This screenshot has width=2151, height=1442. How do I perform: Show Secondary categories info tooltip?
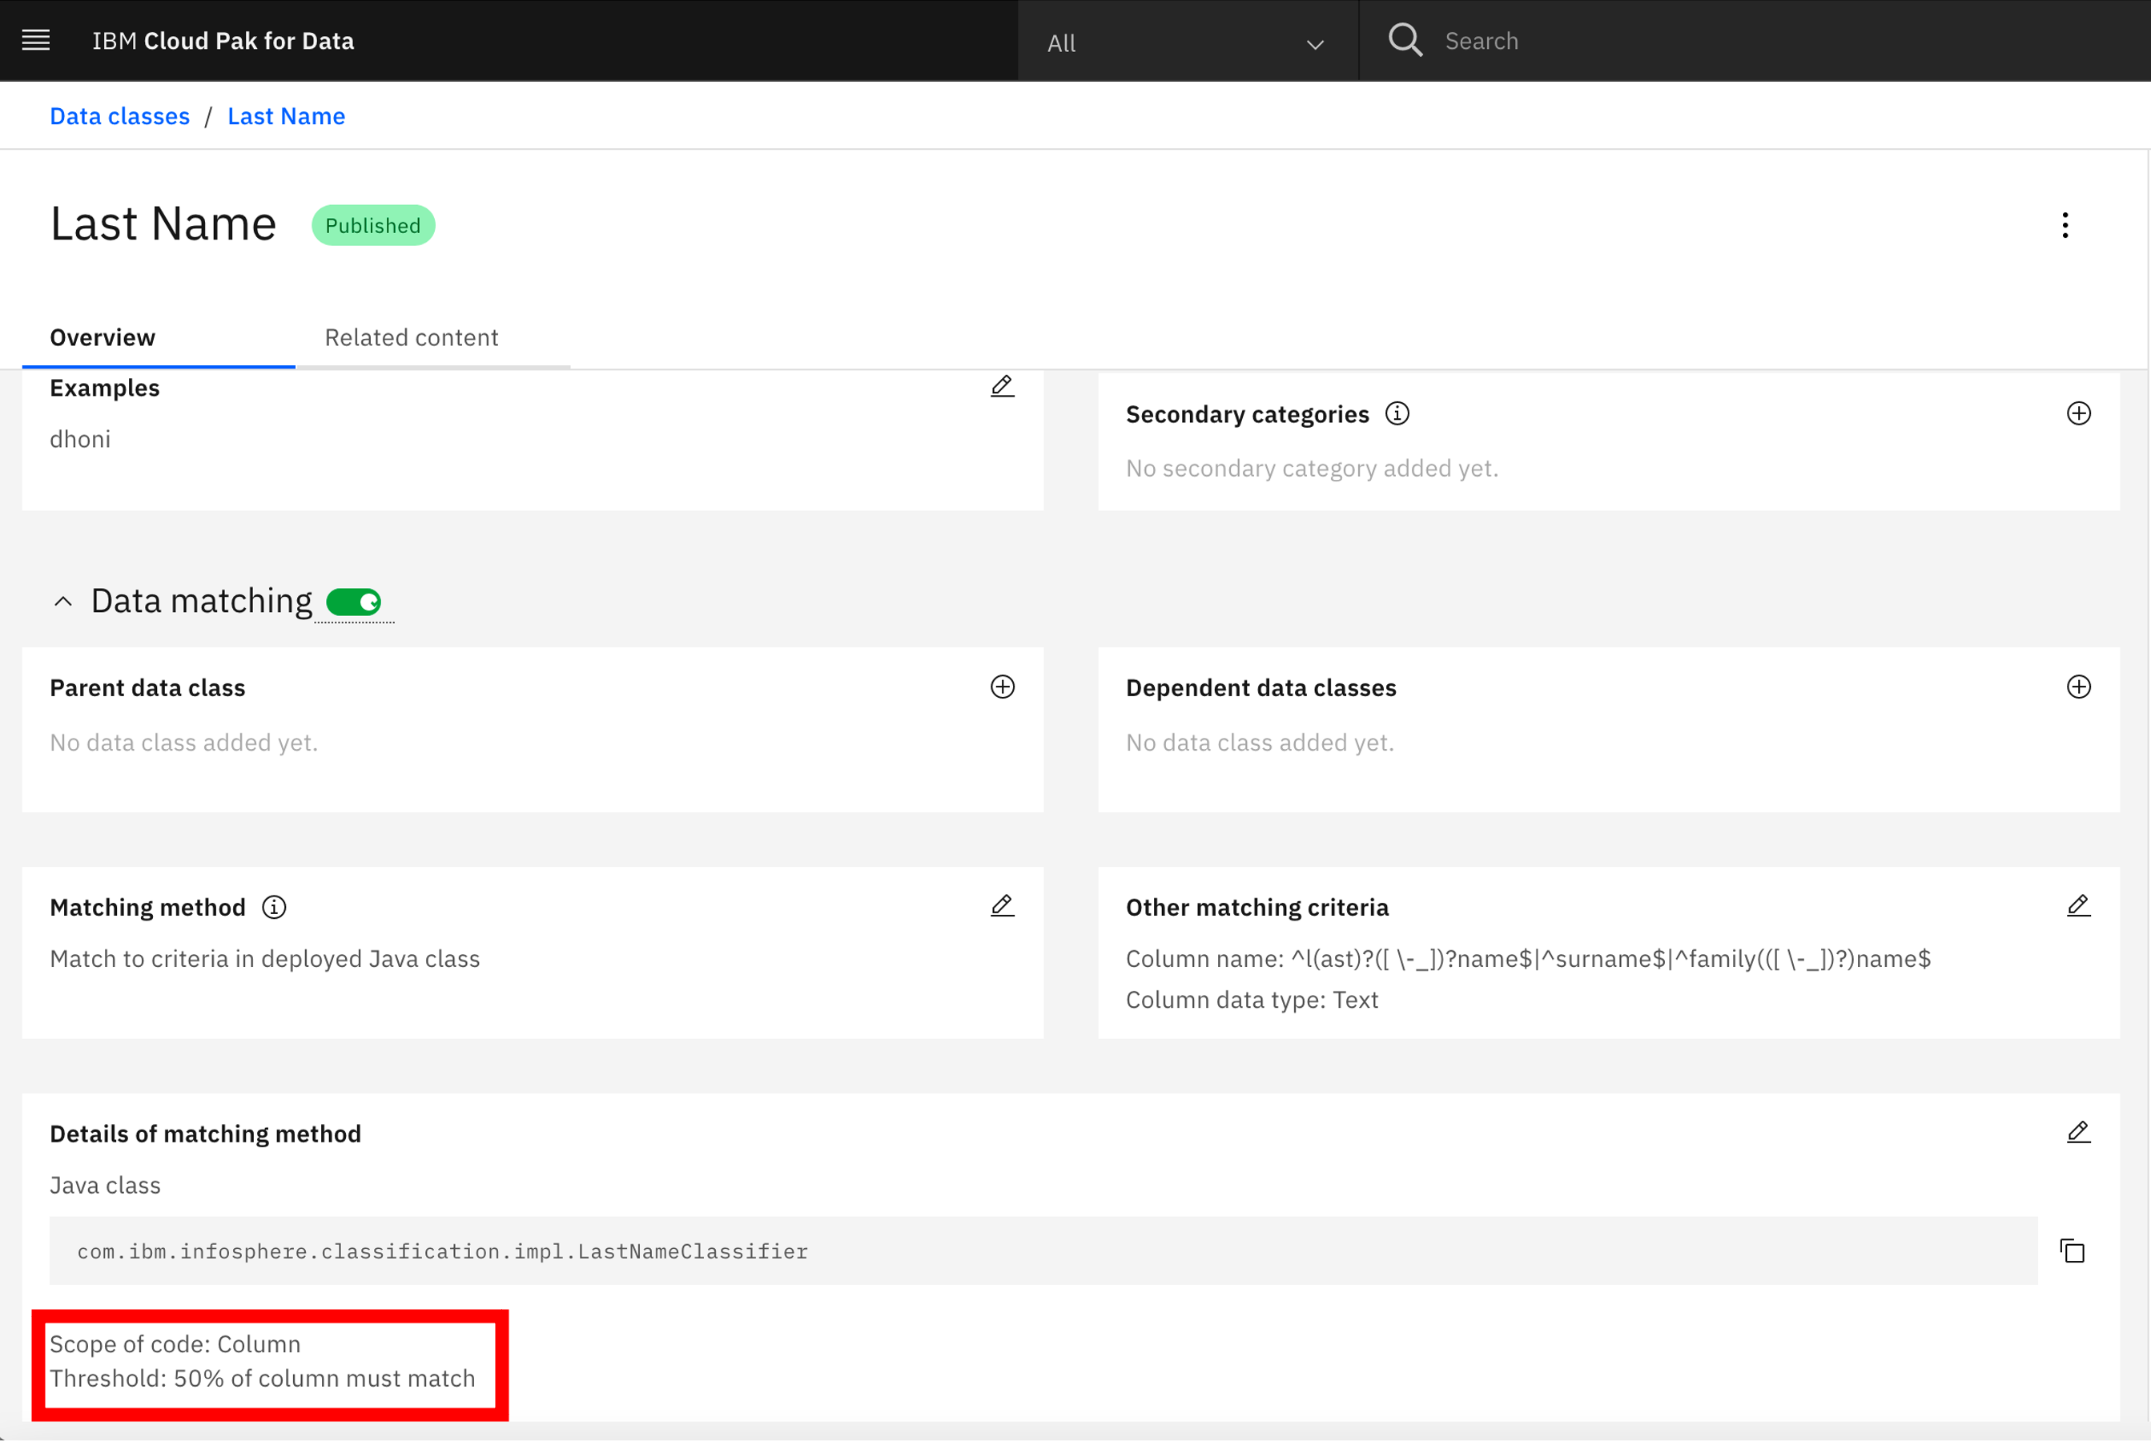point(1397,414)
